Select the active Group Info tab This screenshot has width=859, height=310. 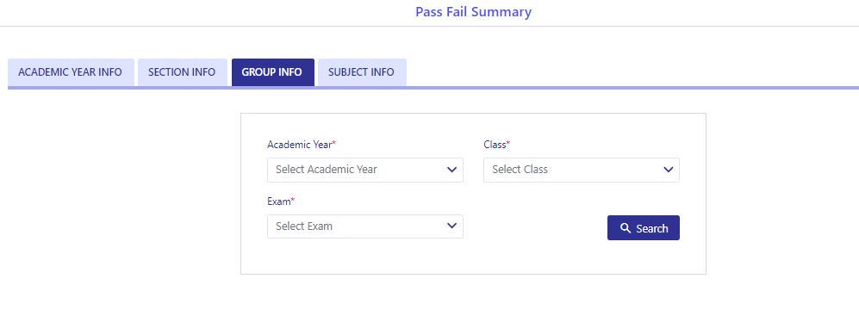pyautogui.click(x=272, y=72)
